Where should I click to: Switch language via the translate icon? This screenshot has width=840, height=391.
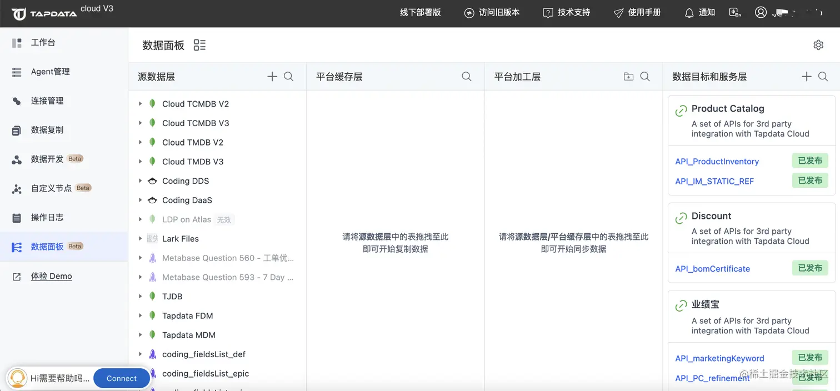coord(735,13)
